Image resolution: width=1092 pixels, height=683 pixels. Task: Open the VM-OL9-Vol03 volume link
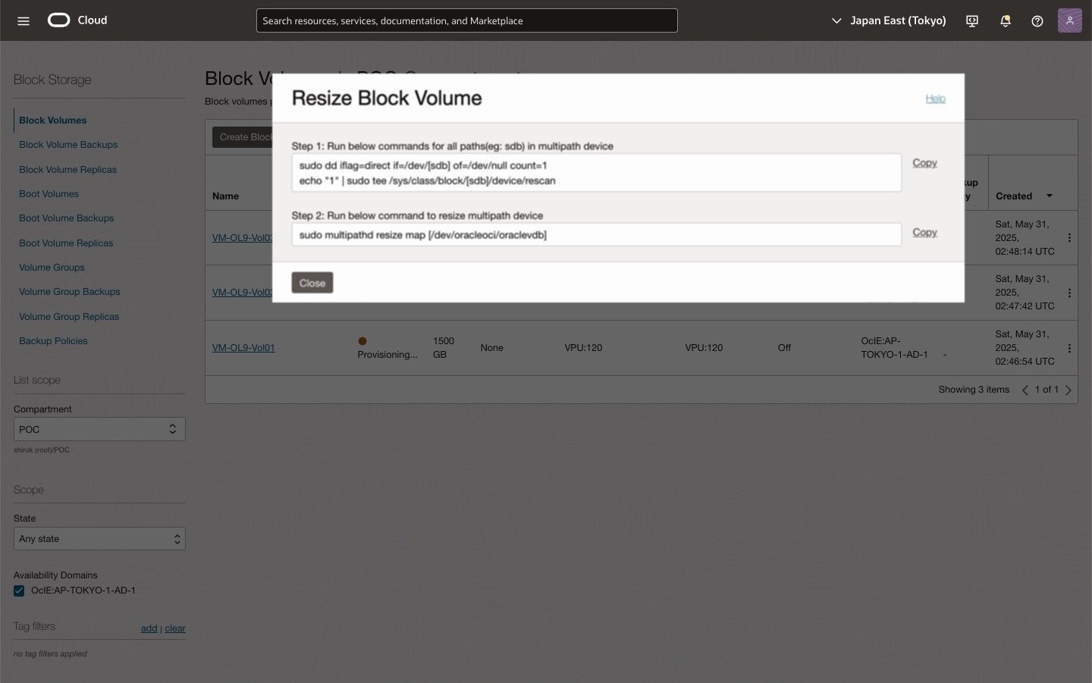(243, 238)
